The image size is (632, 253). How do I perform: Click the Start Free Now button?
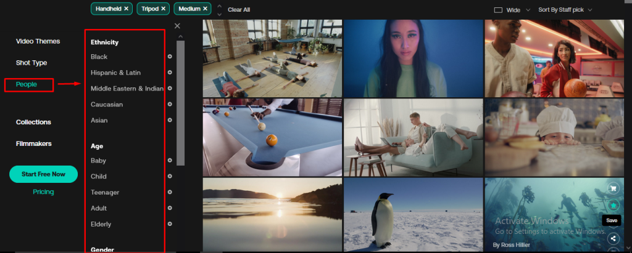pyautogui.click(x=44, y=174)
